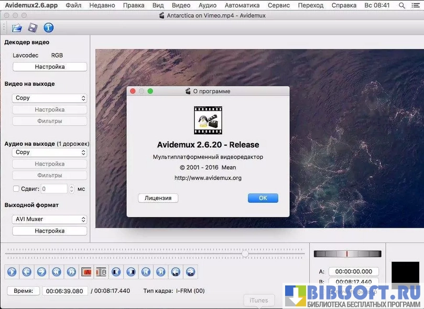The image size is (424, 309).
Task: Open the file information icon
Action: (48, 28)
